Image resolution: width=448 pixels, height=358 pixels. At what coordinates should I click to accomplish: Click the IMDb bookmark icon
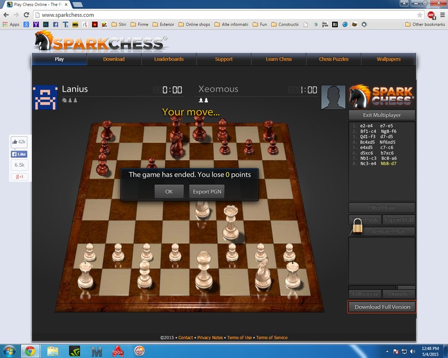pos(75,25)
